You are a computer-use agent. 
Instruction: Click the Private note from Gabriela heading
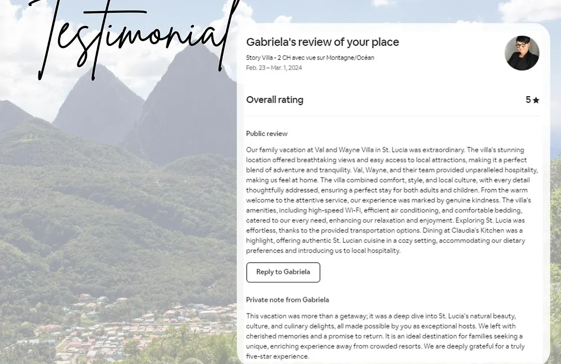pos(287,300)
